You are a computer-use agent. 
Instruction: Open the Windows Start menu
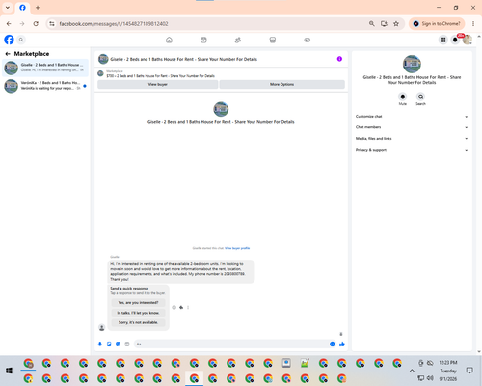click(x=9, y=371)
